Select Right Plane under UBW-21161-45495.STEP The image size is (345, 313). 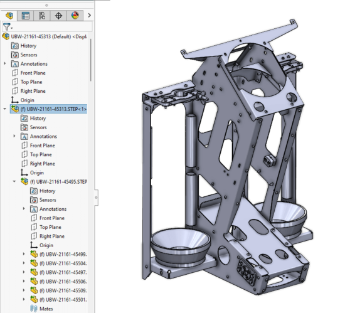pyautogui.click(x=48, y=236)
